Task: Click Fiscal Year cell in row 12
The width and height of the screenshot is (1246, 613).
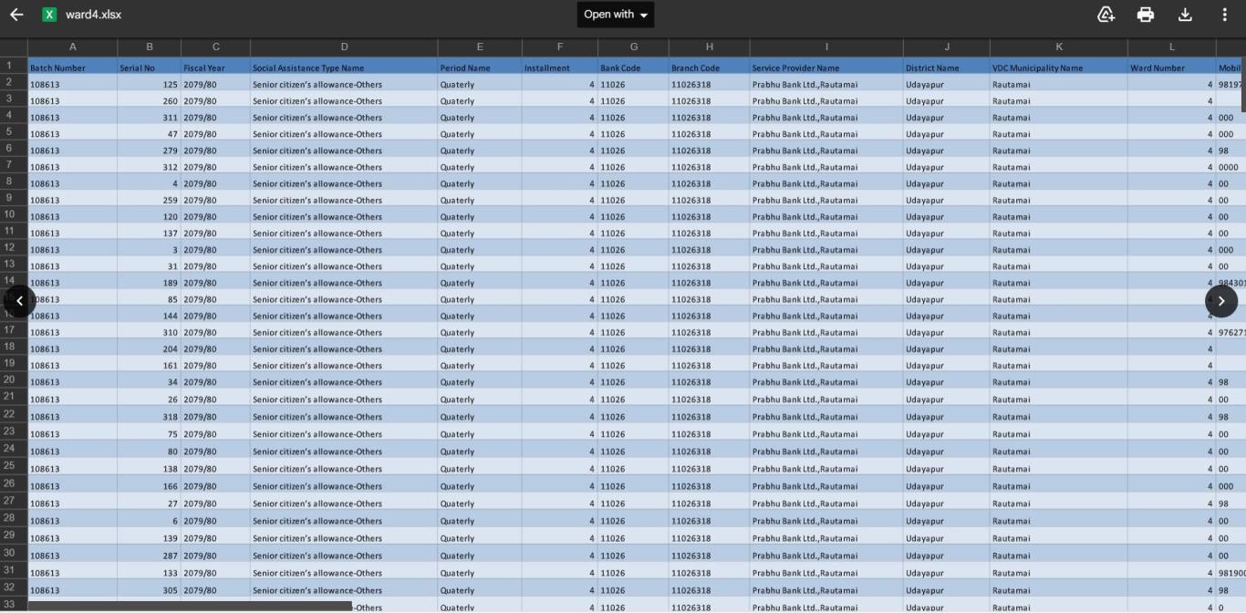Action: (215, 250)
